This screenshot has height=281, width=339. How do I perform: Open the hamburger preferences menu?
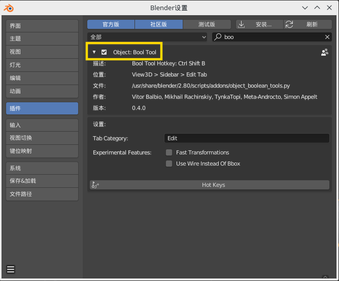[x=11, y=269]
